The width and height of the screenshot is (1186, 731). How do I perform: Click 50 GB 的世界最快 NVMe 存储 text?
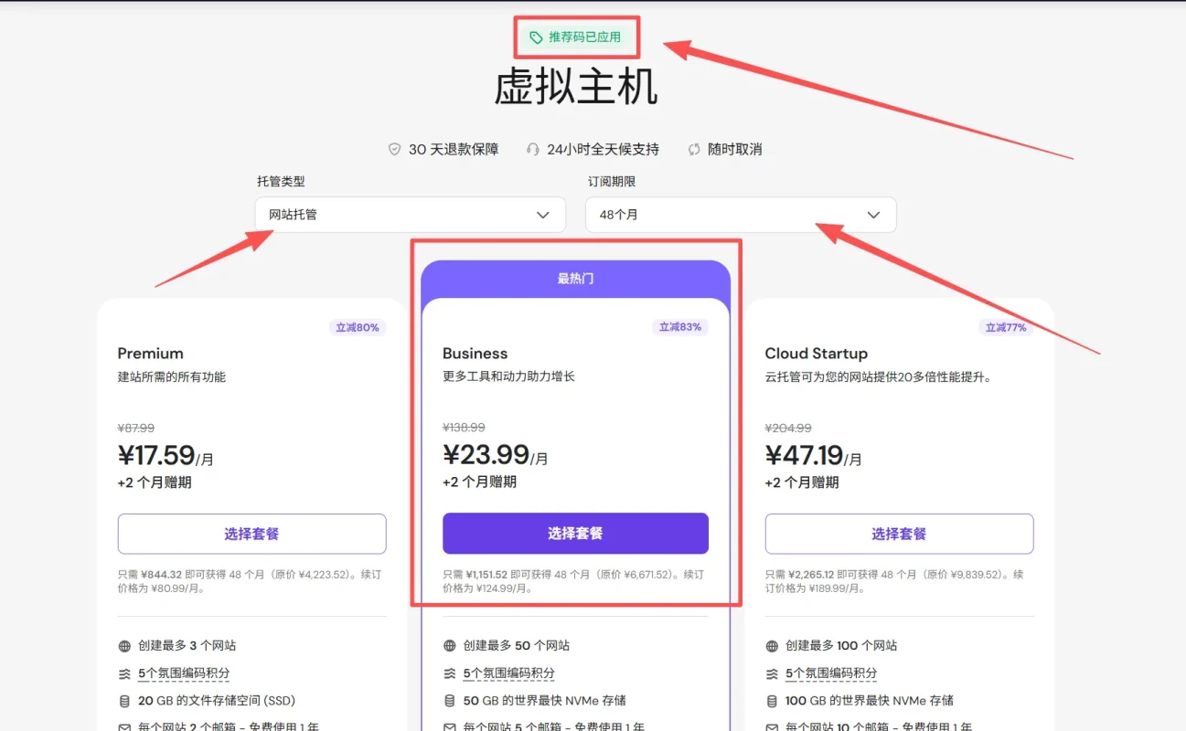(545, 702)
